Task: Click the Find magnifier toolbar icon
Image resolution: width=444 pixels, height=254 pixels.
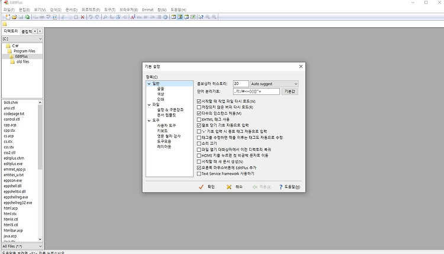Action: point(105,17)
